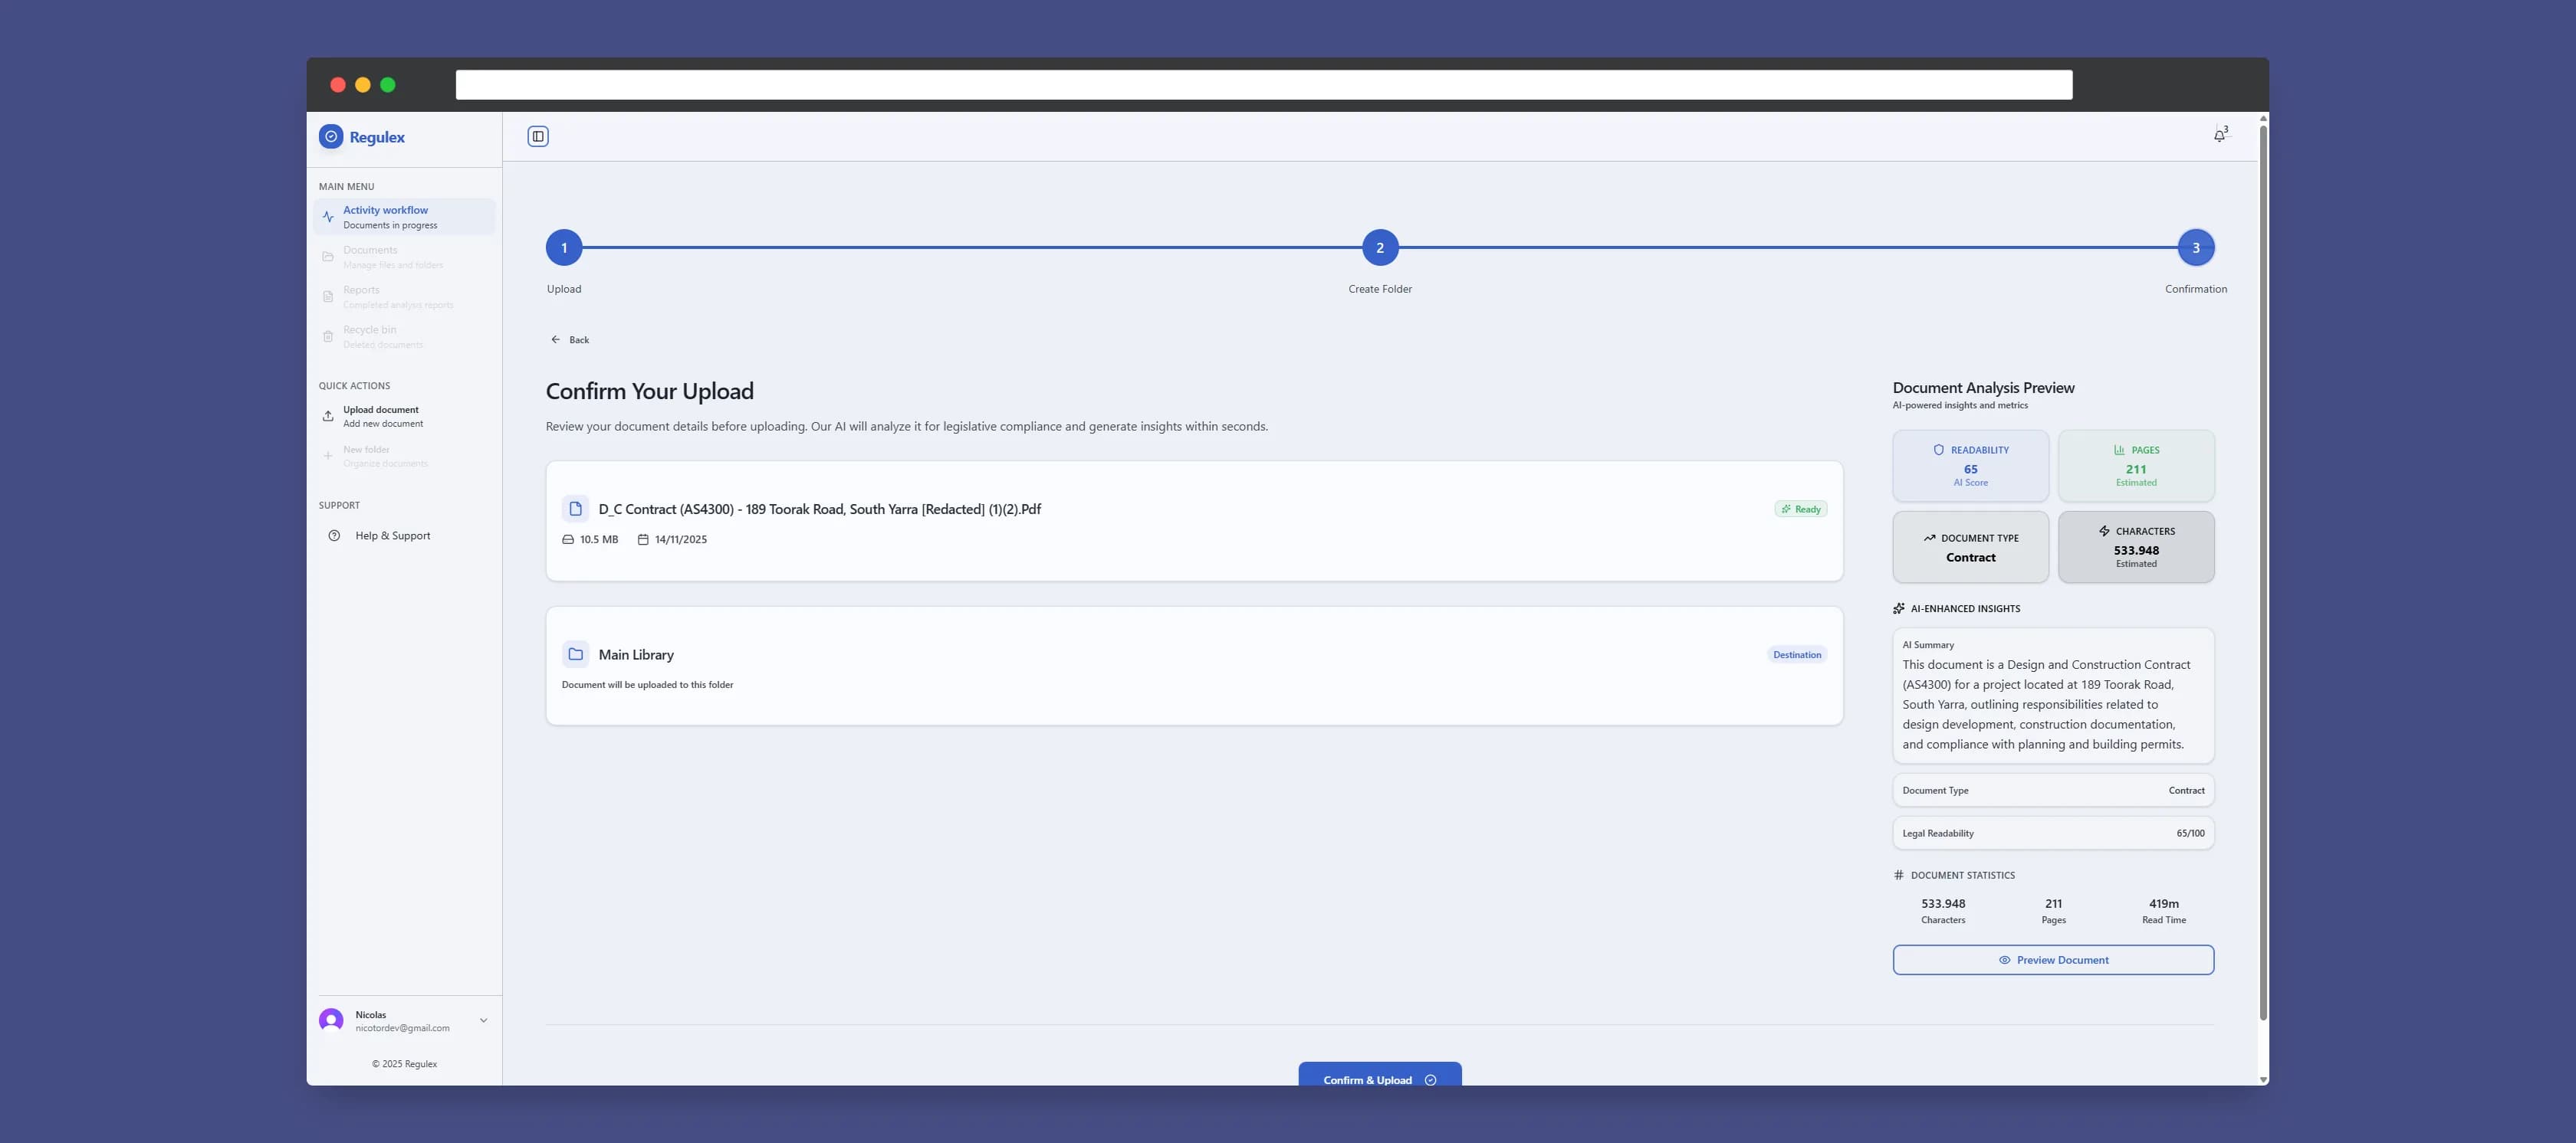Click the AI Summary text box
The height and width of the screenshot is (1143, 2576).
click(x=2053, y=696)
